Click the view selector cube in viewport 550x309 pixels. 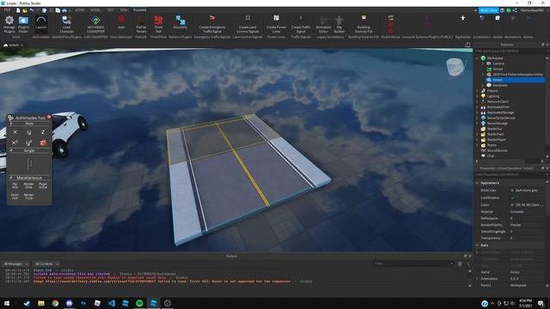point(455,67)
